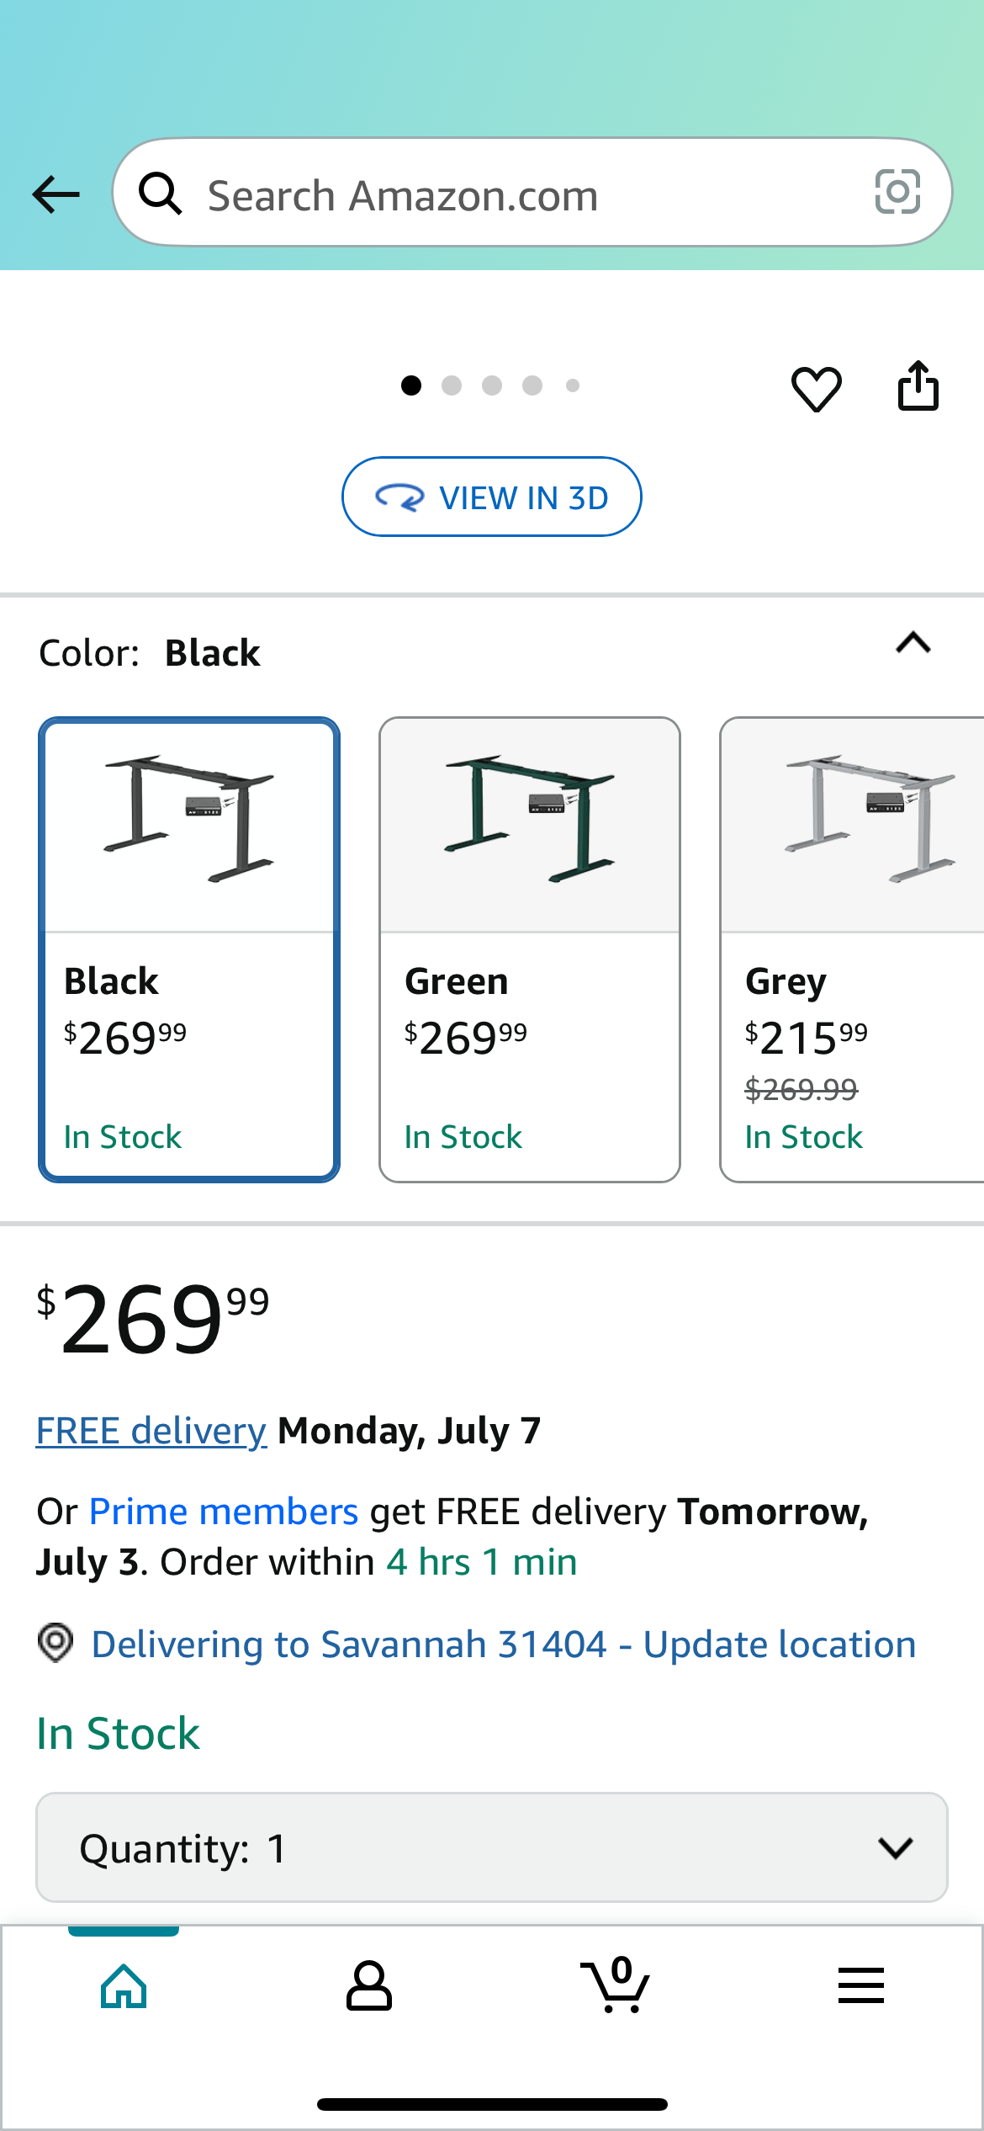Tap the search magnifier icon

160,194
